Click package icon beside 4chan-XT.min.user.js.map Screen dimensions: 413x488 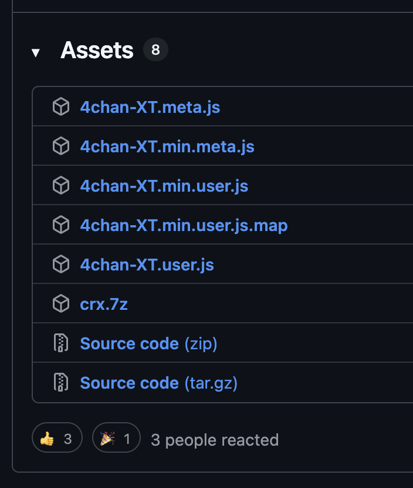tap(61, 225)
